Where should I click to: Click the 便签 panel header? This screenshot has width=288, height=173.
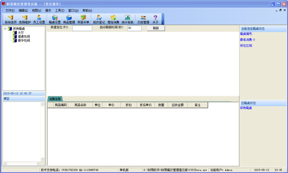click(24, 99)
